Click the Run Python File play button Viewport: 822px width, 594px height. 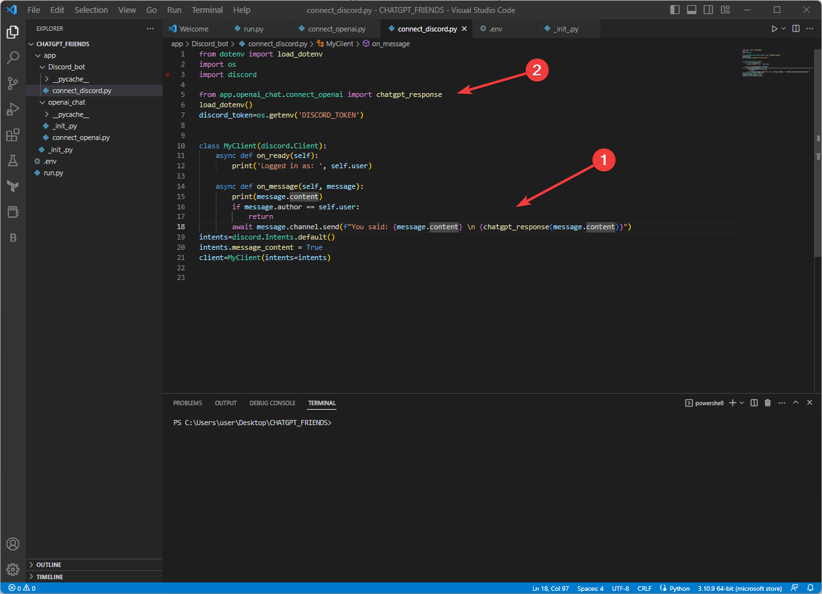click(x=774, y=29)
